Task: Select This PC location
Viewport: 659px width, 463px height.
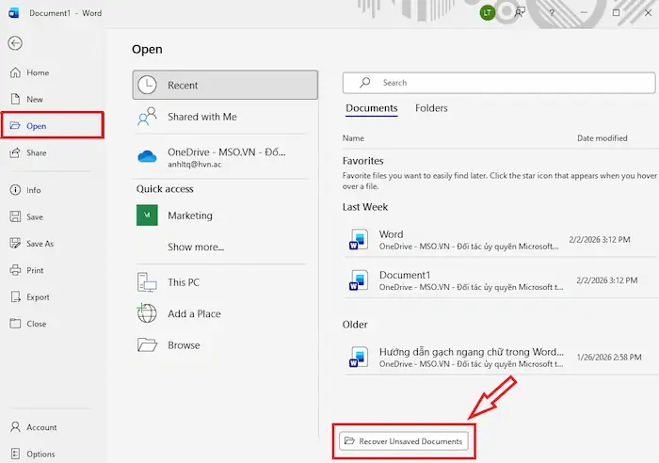Action: point(183,282)
